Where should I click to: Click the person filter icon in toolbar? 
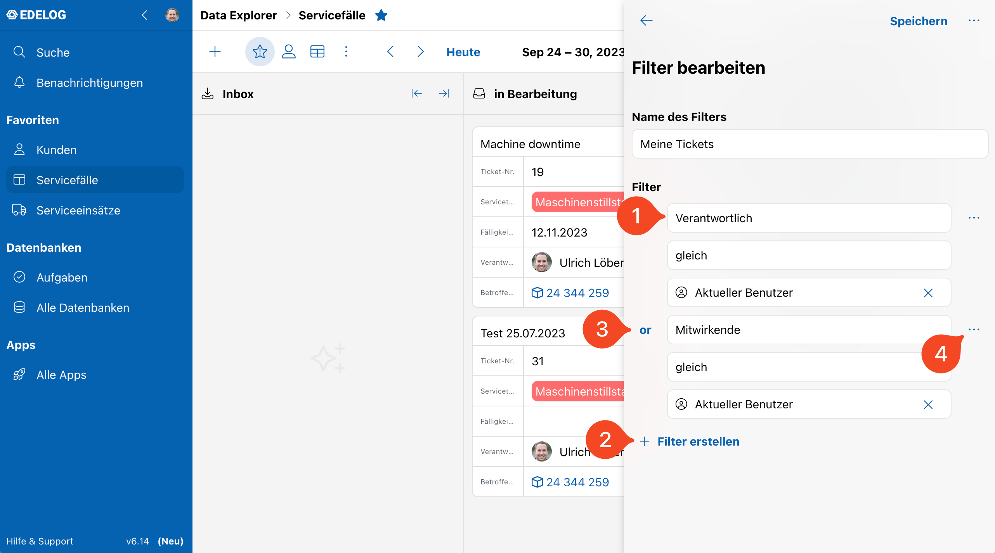288,52
